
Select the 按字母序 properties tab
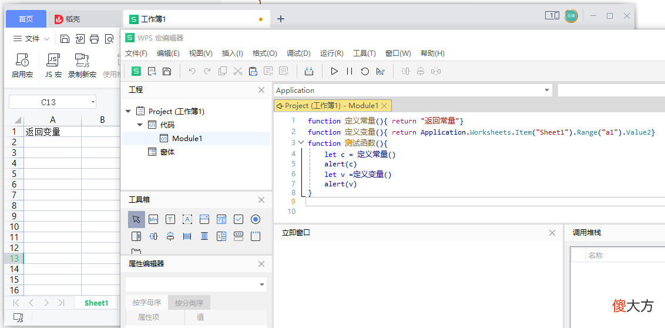pyautogui.click(x=147, y=303)
